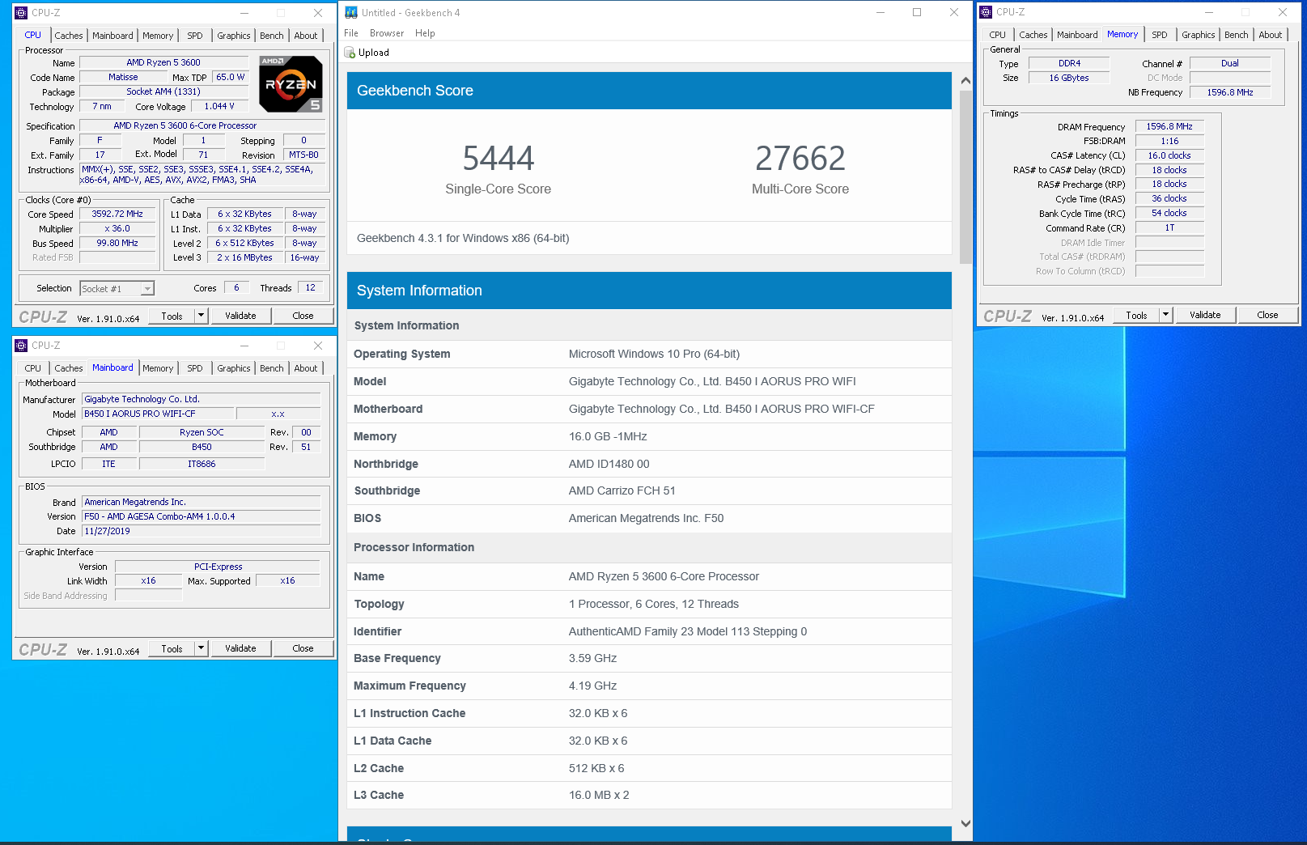Screen dimensions: 1307x845
Task: Click the B450 I AORUS PRO WIFI-CF model field
Action: (158, 414)
